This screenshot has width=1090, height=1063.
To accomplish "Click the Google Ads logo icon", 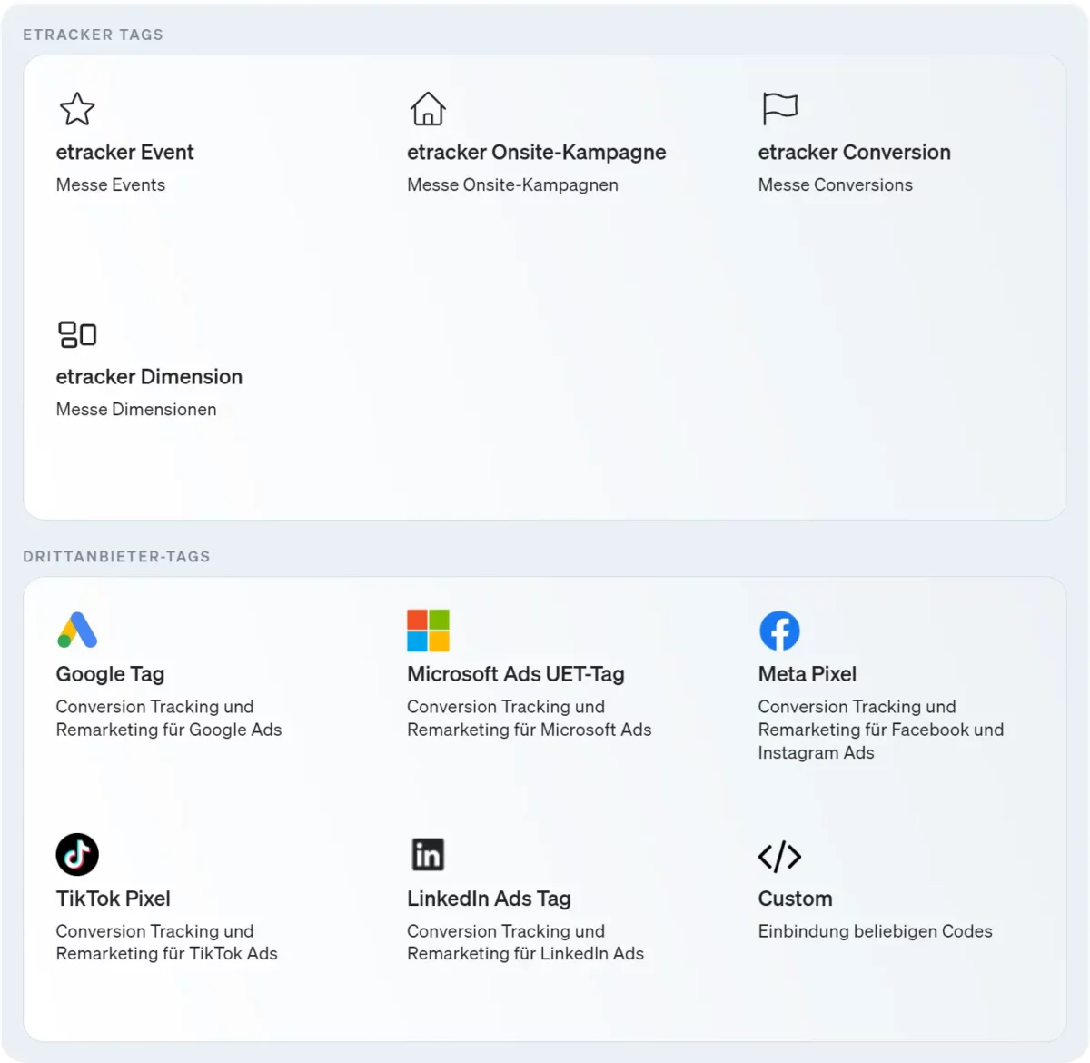I will coord(77,631).
